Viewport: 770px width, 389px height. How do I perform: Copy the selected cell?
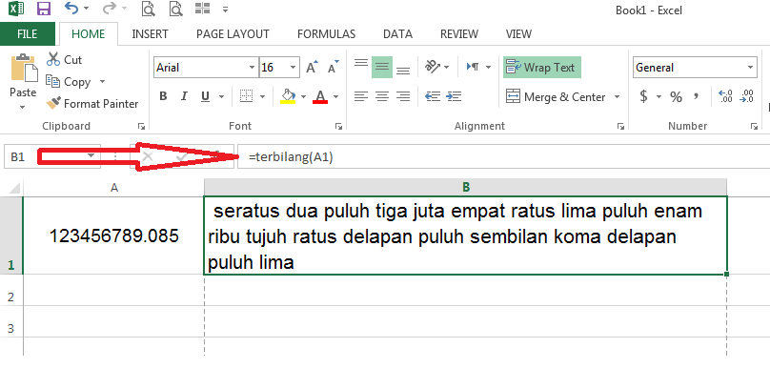point(52,81)
